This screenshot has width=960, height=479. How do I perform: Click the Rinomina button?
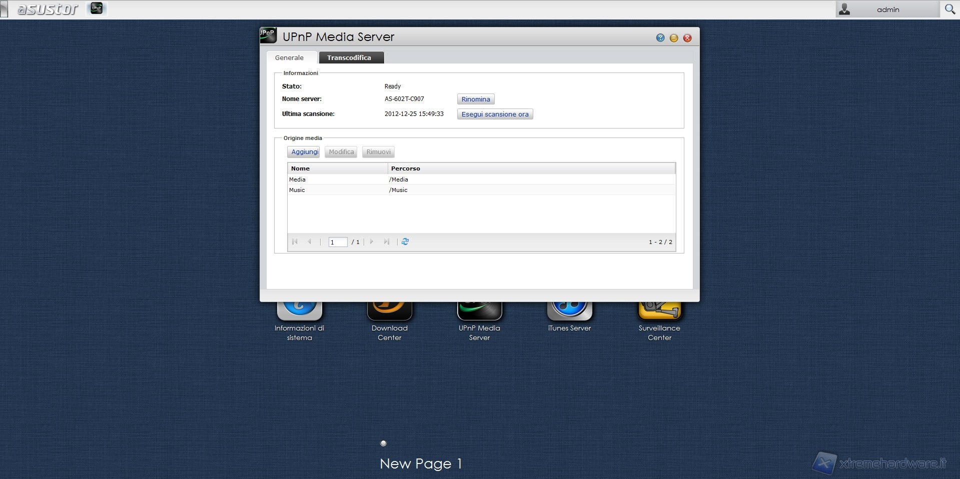pyautogui.click(x=475, y=99)
